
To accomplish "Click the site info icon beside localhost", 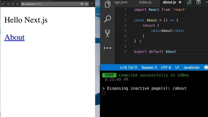I will click(23, 4).
